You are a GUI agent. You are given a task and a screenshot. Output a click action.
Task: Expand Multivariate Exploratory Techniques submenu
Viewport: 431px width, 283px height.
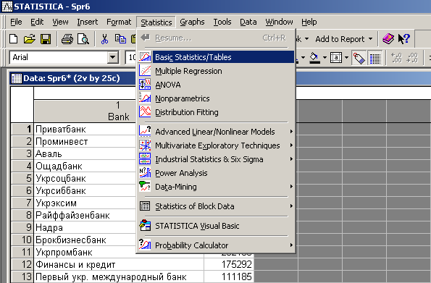(291, 145)
